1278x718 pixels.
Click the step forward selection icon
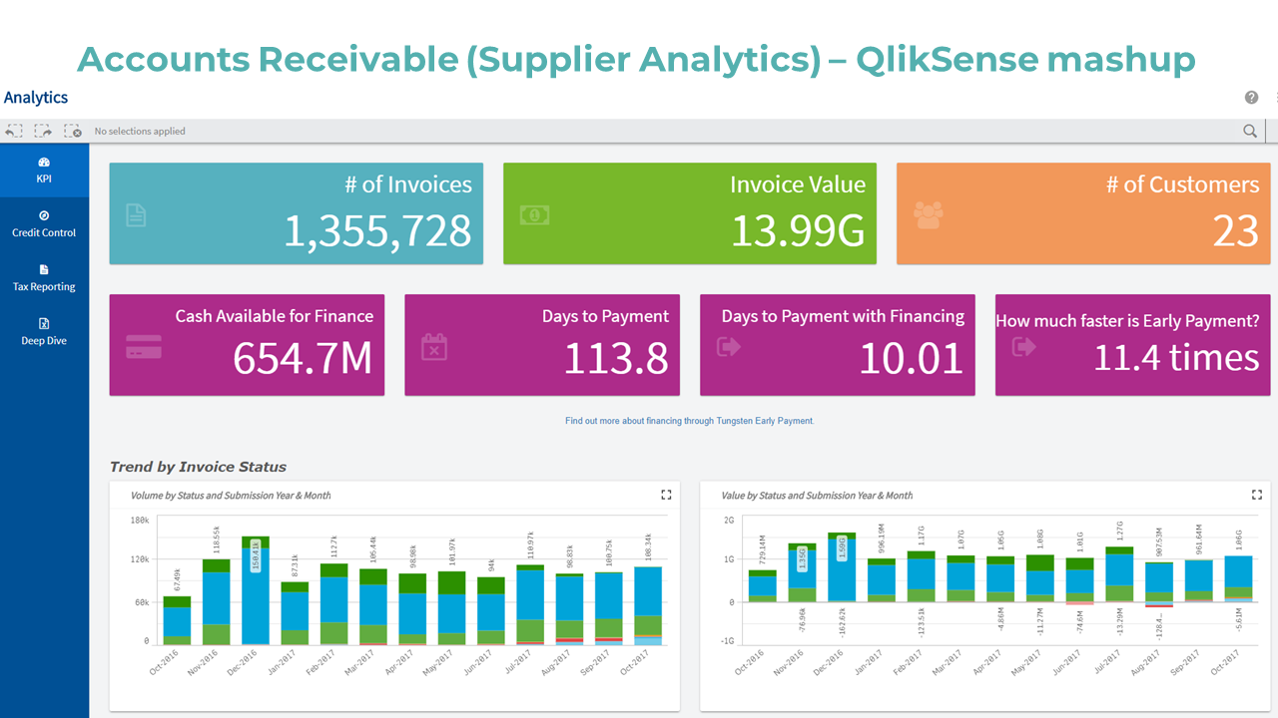coord(43,131)
